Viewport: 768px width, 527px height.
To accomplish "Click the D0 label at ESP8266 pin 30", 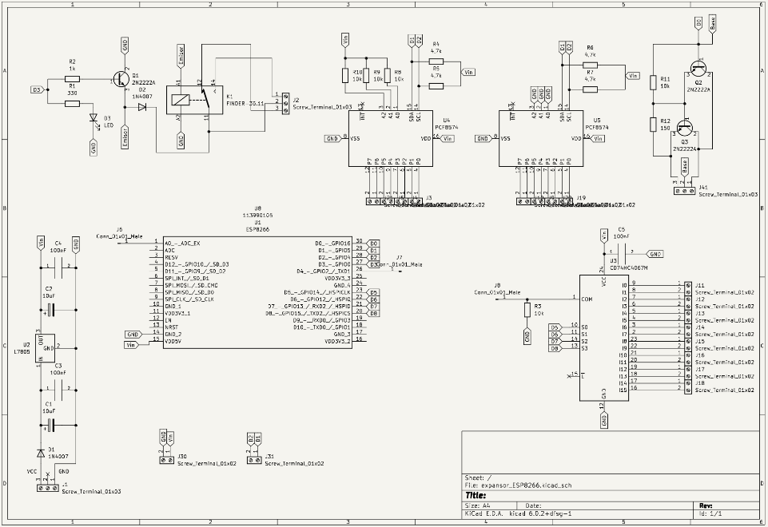I will (373, 244).
